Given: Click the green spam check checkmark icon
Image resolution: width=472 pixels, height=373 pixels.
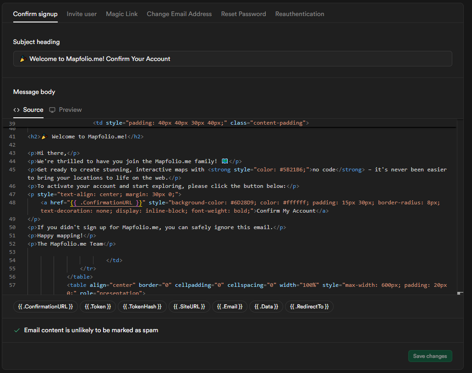Looking at the screenshot, I should tap(17, 330).
